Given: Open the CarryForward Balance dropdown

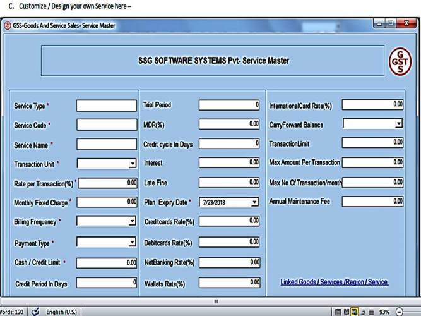Looking at the screenshot, I should point(399,123).
